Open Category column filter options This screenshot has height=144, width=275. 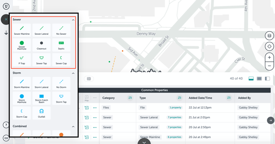click(130, 98)
